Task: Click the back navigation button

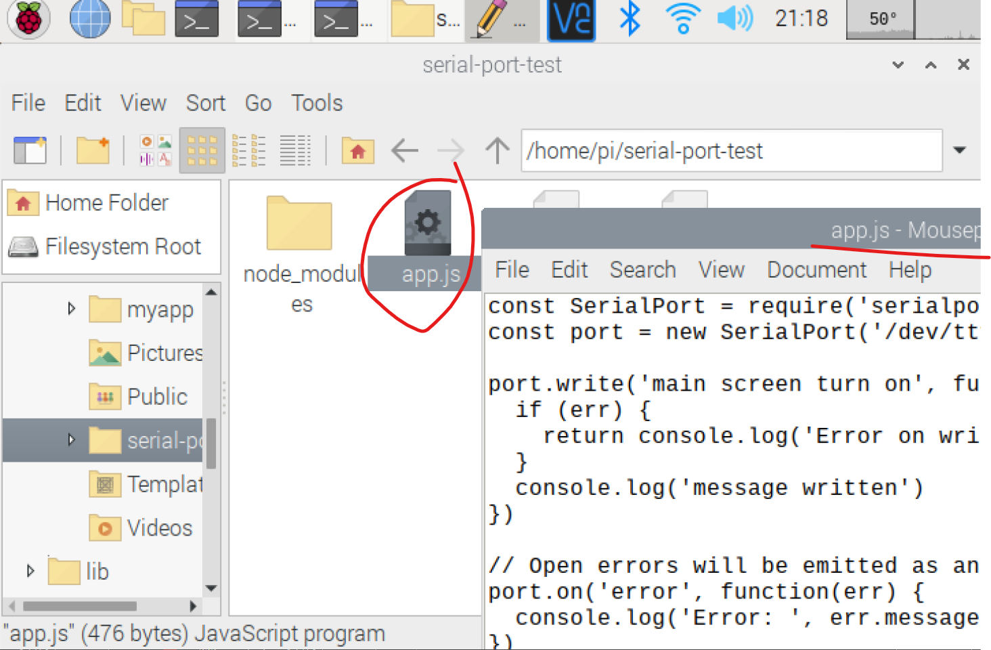Action: pos(404,150)
